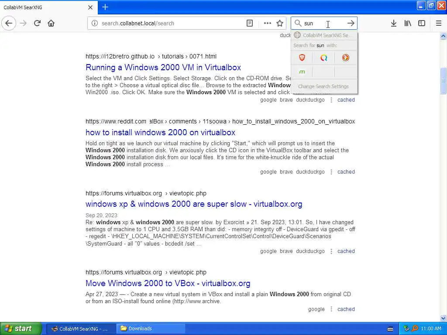Screen dimensions: 447x335
Task: Go back to the previous page
Action: point(9,24)
